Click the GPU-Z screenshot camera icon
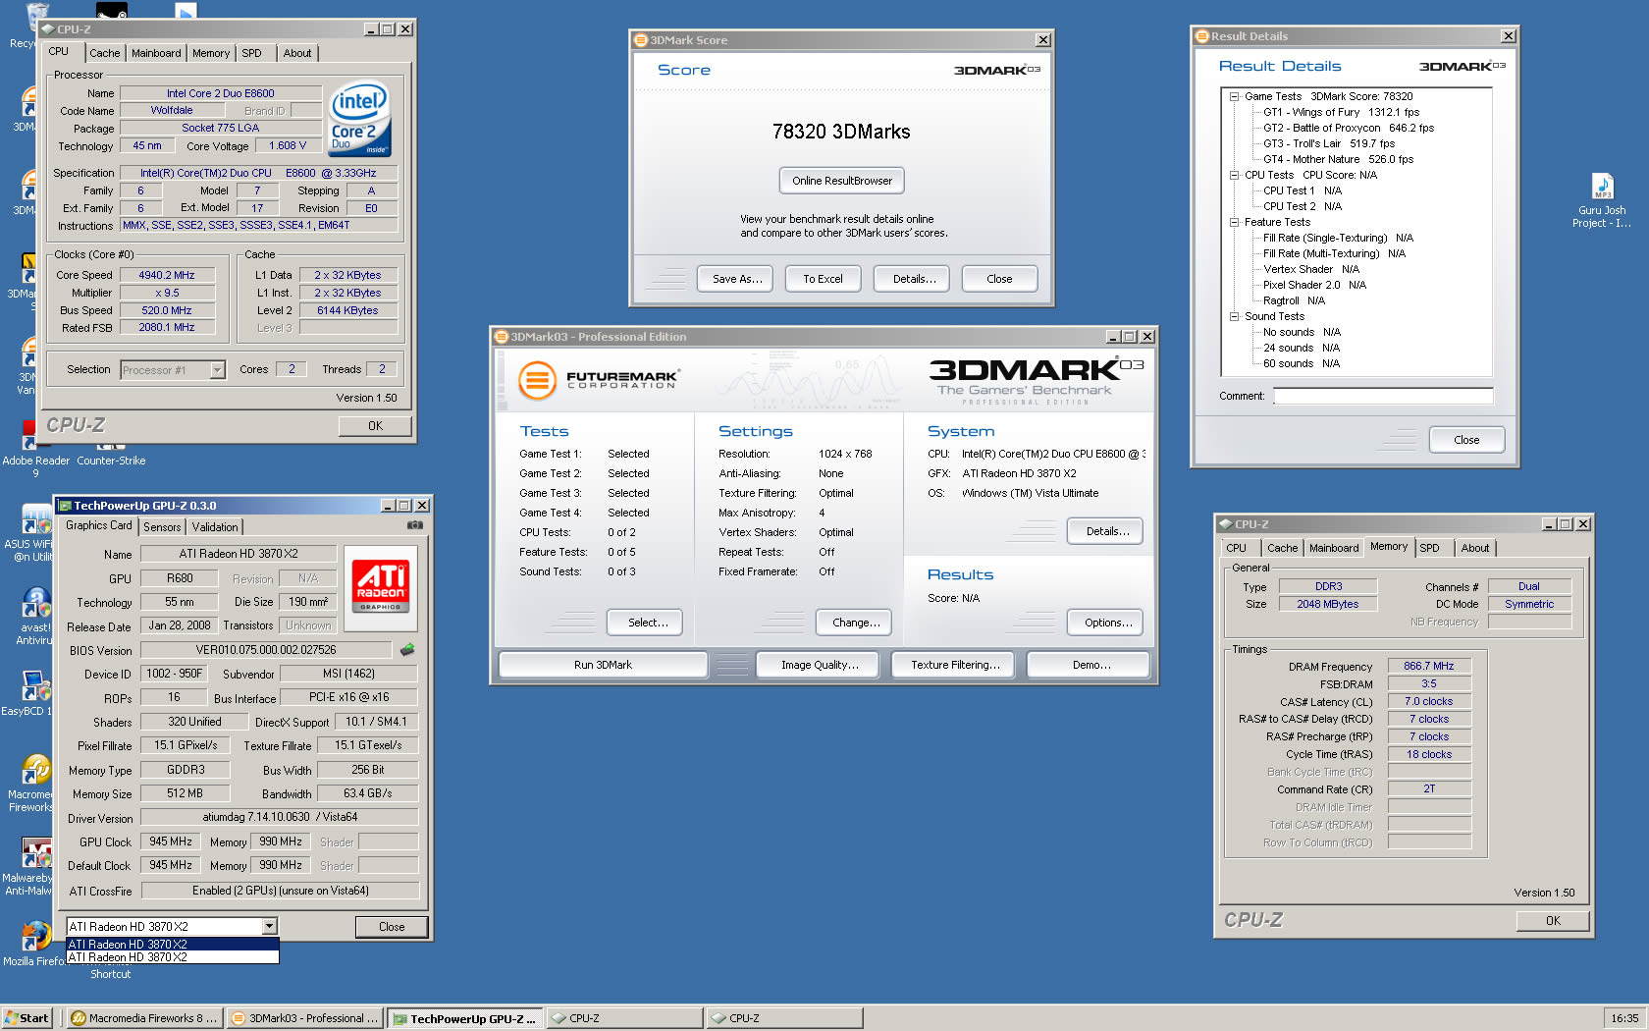1649x1031 pixels. (x=415, y=525)
